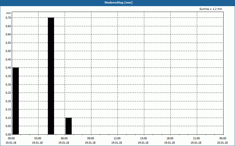Click the 09:00 time axis label
Image resolution: width=235 pixels, height=146 pixels.
point(90,138)
